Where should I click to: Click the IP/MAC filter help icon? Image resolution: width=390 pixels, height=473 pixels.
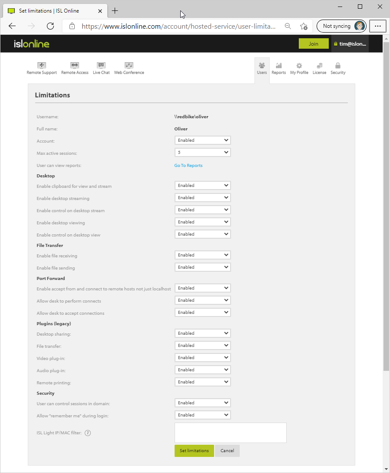coord(88,433)
